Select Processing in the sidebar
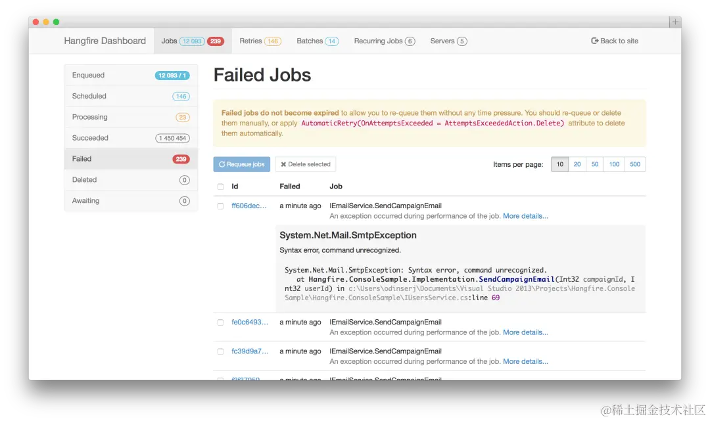Screen dimensions: 710x421 (x=131, y=117)
